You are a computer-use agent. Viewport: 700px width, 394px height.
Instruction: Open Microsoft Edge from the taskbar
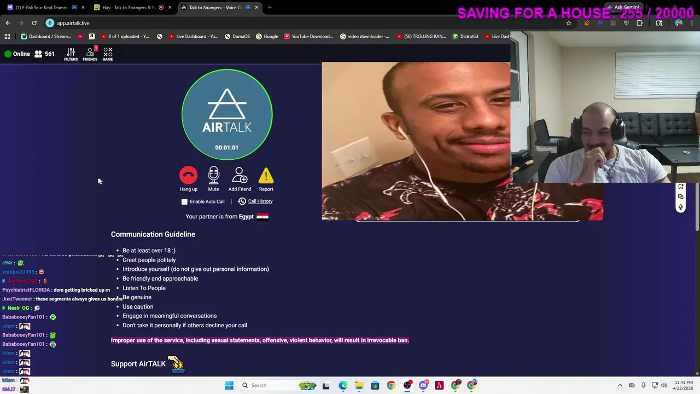pos(342,385)
